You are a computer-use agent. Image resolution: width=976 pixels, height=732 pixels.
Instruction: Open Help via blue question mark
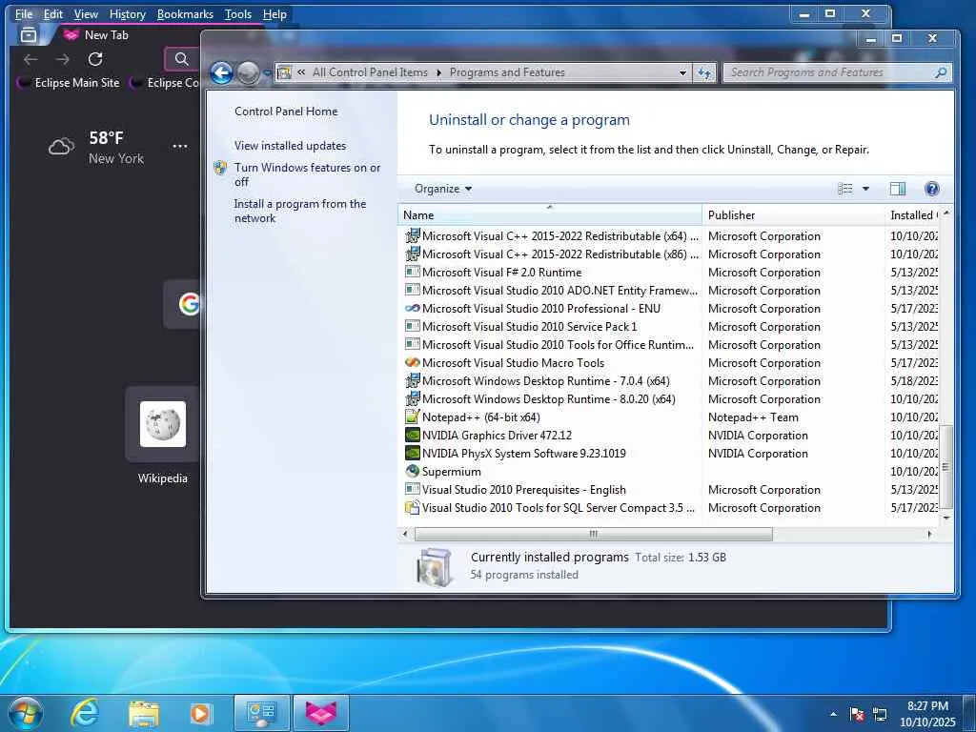click(932, 189)
